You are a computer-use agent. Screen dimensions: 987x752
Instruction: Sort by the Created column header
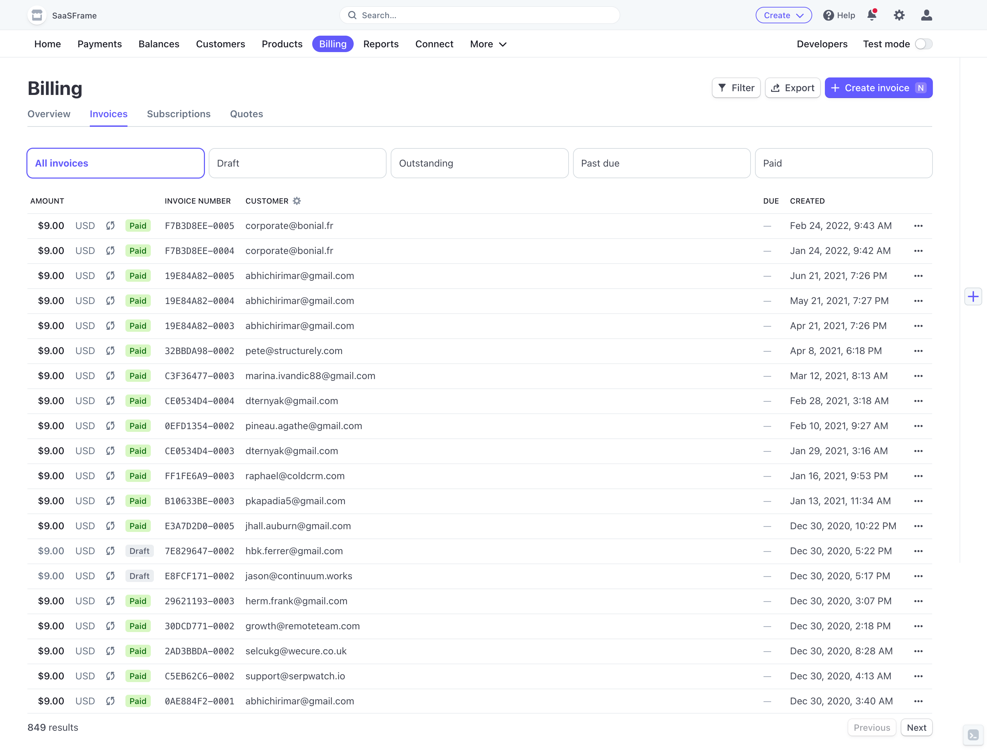pos(807,201)
